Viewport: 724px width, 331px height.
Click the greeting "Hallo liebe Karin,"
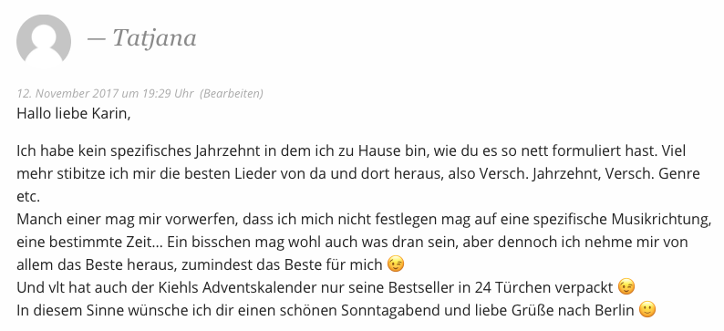[74, 114]
